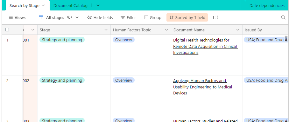Image resolution: width=289 pixels, height=122 pixels.
Task: Select the All stages grid view
Action: [x=52, y=18]
